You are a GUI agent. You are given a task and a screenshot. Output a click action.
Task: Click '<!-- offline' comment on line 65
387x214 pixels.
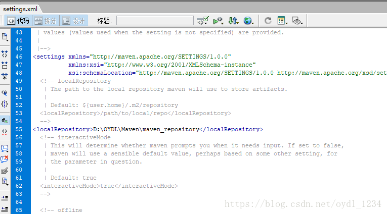(61, 210)
